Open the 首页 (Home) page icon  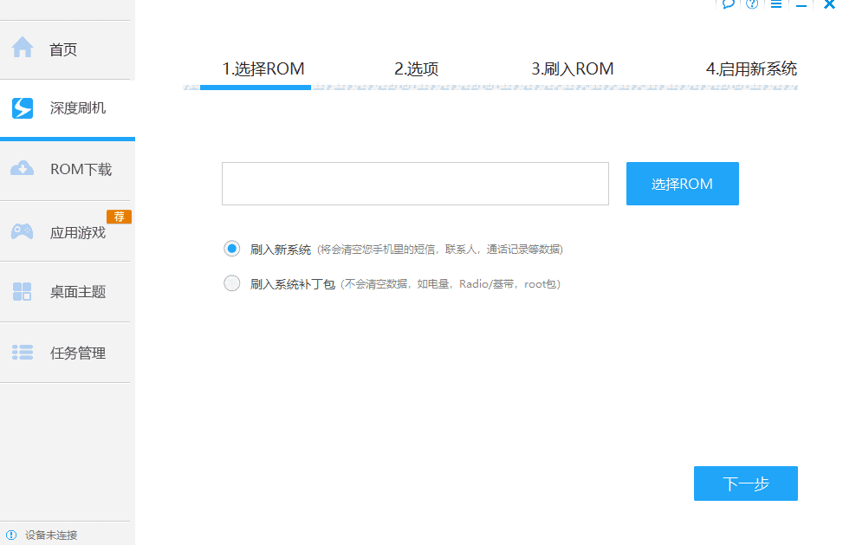(22, 49)
